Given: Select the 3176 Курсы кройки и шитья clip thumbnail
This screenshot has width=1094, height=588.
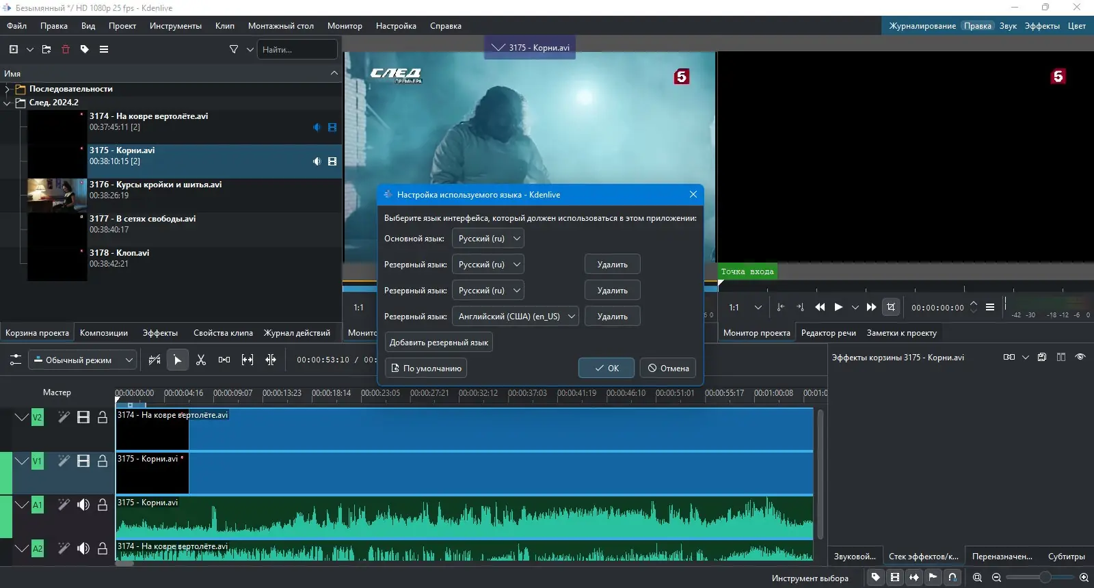Looking at the screenshot, I should click(x=57, y=195).
